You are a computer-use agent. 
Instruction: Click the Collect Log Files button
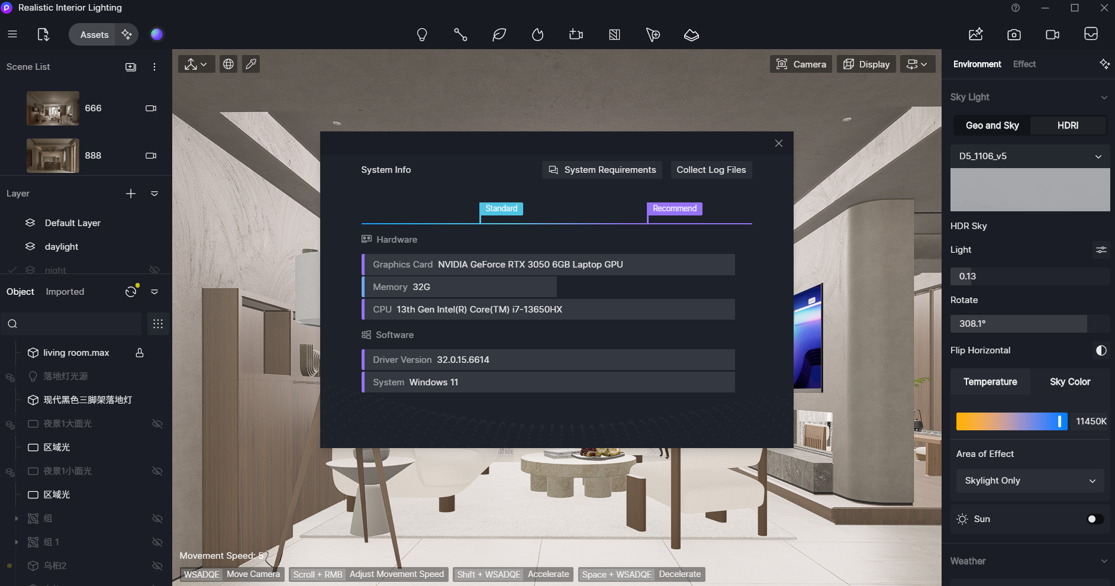711,170
